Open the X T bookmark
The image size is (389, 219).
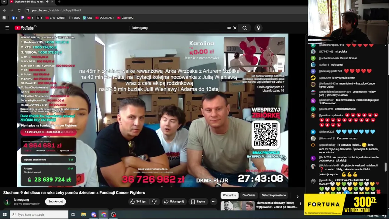[x=40, y=18]
